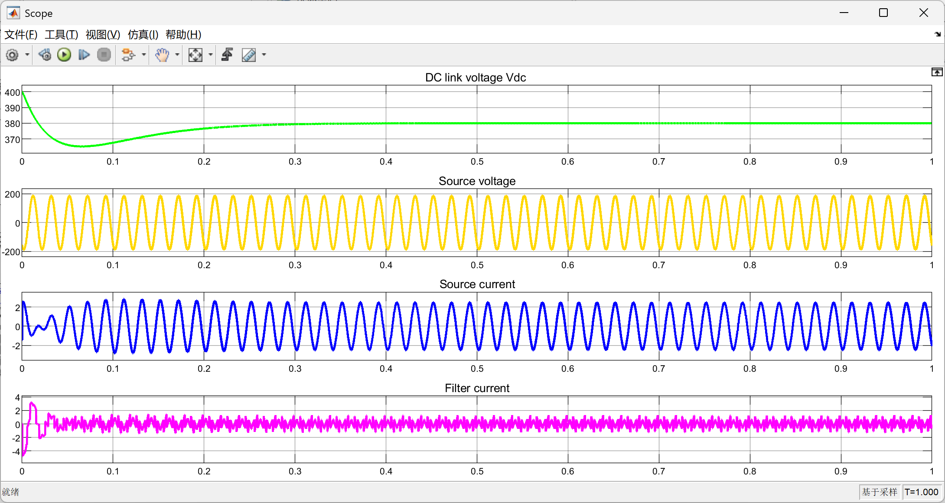Run the simulation with green play button
Viewport: 945px width, 503px height.
(x=64, y=55)
